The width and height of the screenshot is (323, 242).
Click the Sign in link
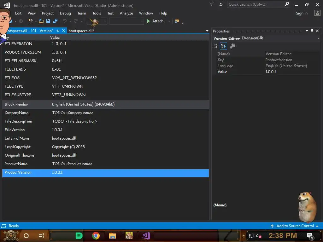coord(302,13)
